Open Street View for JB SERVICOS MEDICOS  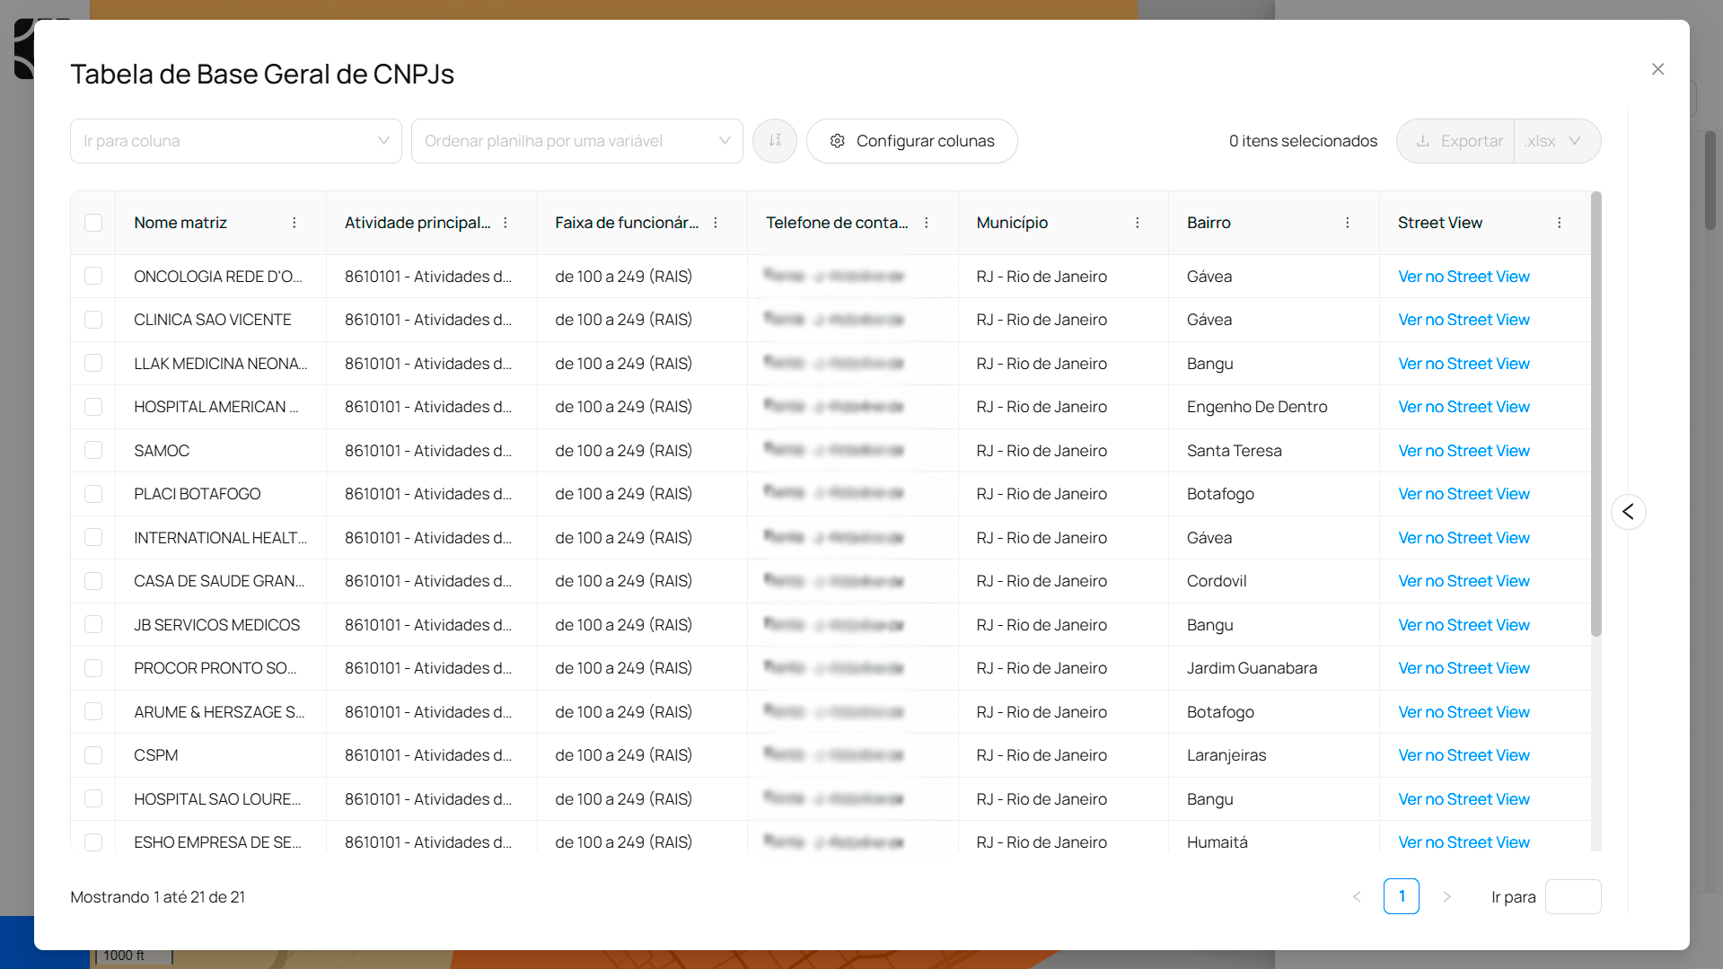(1464, 625)
